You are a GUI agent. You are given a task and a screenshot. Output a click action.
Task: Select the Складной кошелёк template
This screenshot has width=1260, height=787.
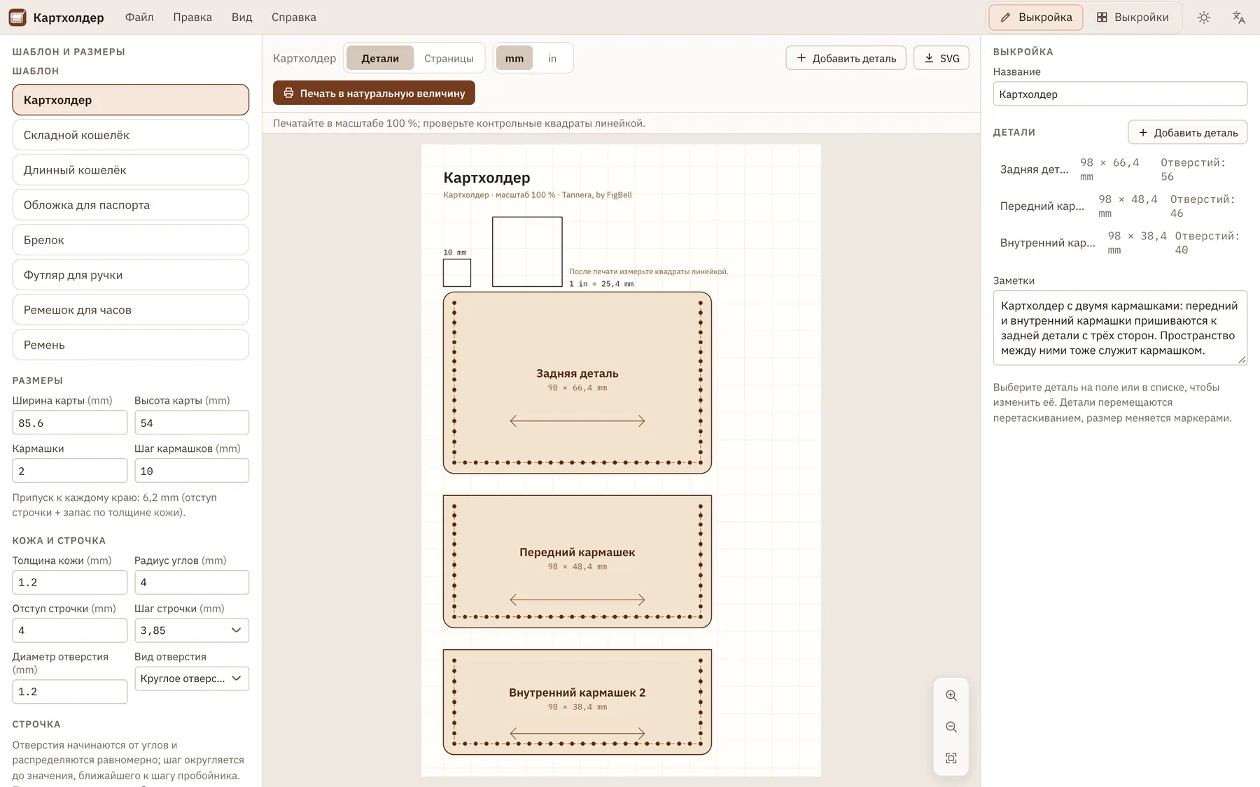[x=131, y=135]
